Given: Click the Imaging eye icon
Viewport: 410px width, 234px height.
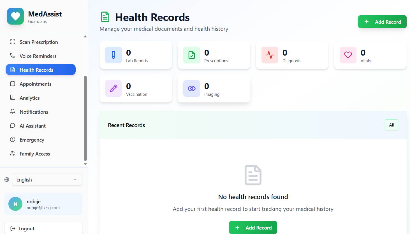Looking at the screenshot, I should (x=191, y=89).
